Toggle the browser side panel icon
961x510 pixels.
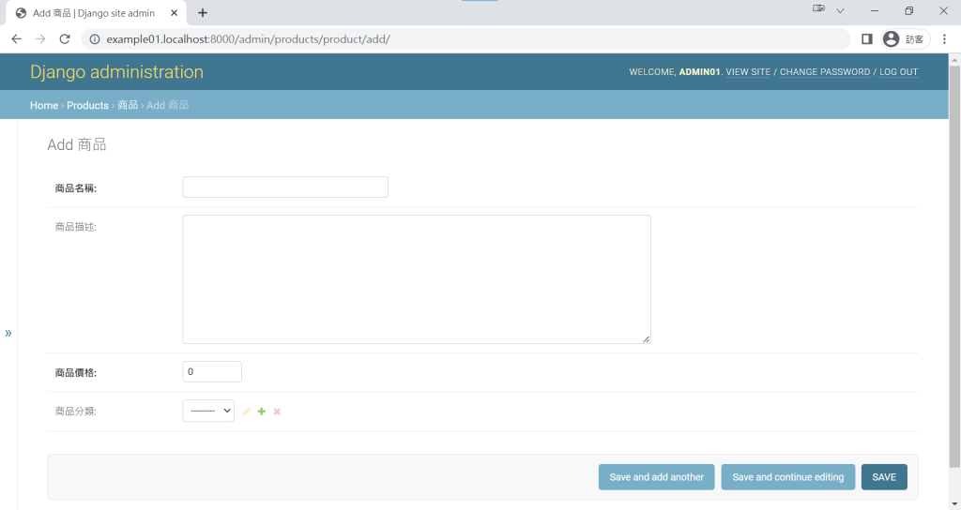point(866,39)
